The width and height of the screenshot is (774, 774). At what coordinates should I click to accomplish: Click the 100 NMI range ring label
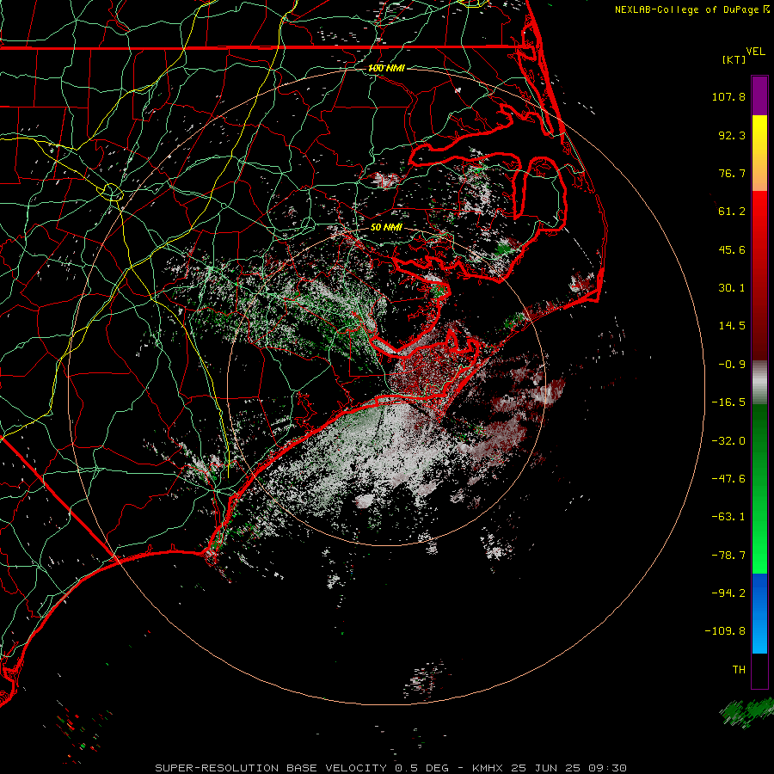tap(386, 68)
